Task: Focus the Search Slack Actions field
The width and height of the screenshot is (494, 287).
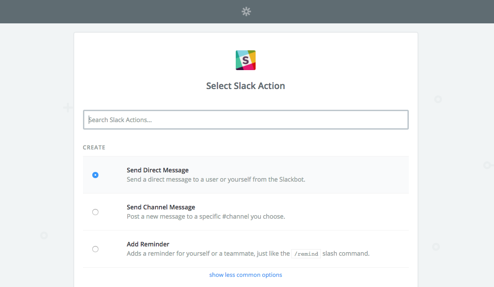Action: [246, 119]
